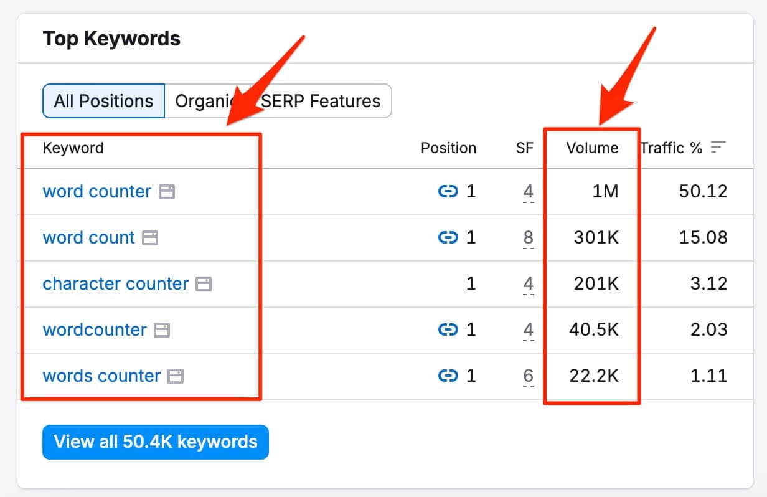Open the 'words counter' keyword link

pos(101,376)
